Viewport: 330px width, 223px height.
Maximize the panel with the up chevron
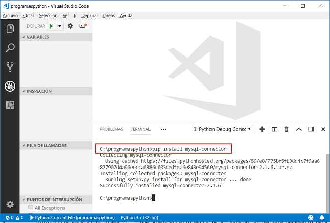298,129
